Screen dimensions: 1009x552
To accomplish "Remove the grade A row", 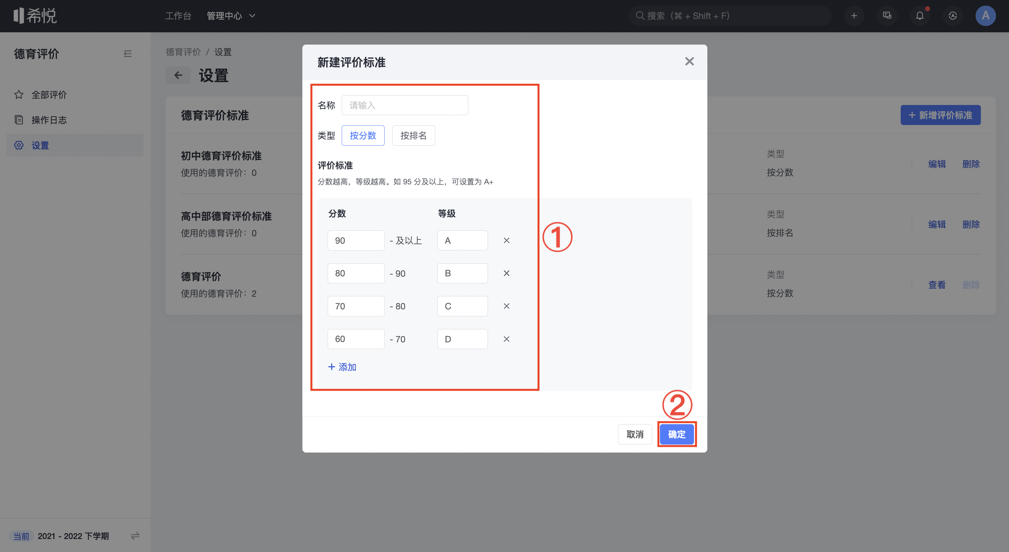I will click(507, 240).
